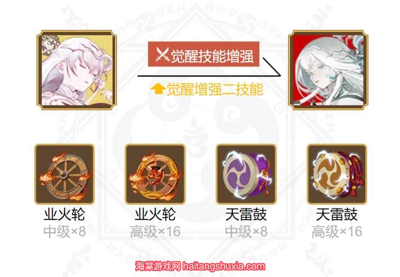Click the 业火轮 label above 高级×16
The image size is (400, 277).
pos(155,214)
